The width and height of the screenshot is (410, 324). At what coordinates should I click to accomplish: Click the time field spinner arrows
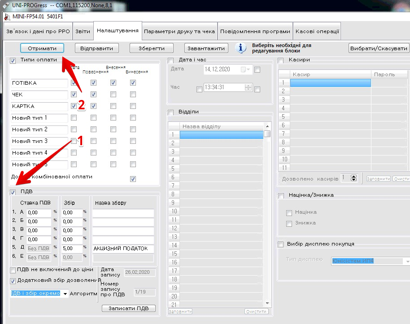249,87
